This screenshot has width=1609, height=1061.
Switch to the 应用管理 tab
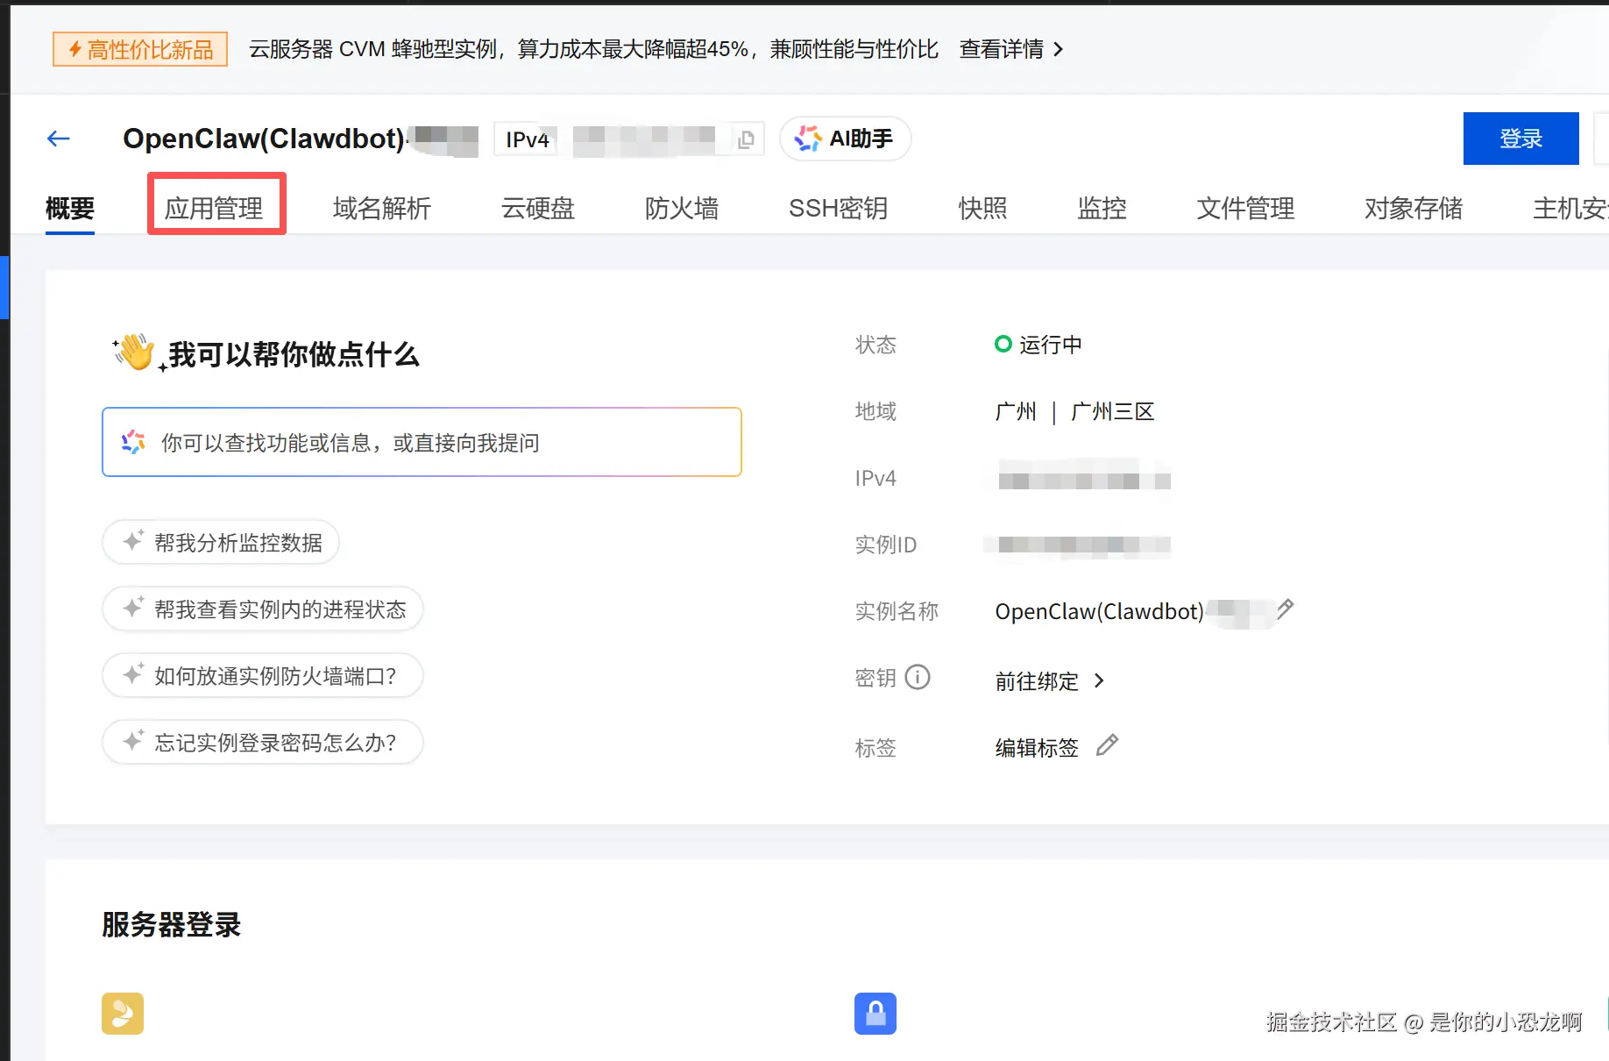tap(214, 208)
